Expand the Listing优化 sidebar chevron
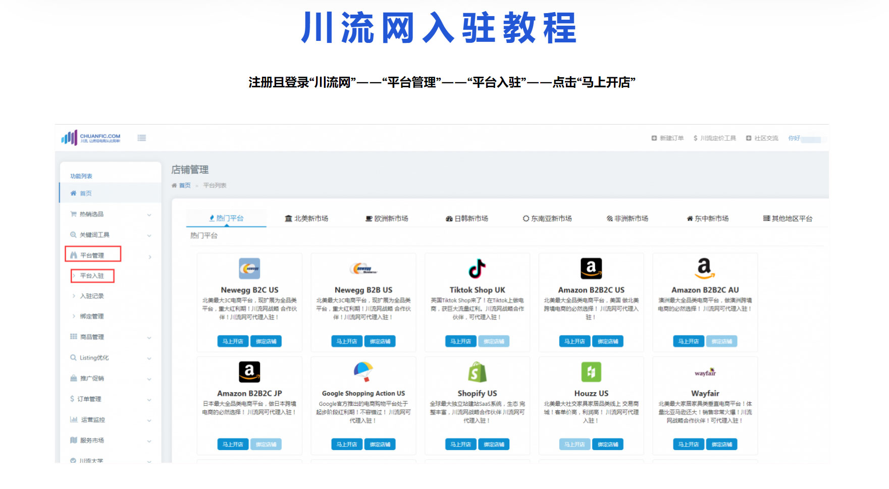The image size is (889, 489). coord(149,358)
